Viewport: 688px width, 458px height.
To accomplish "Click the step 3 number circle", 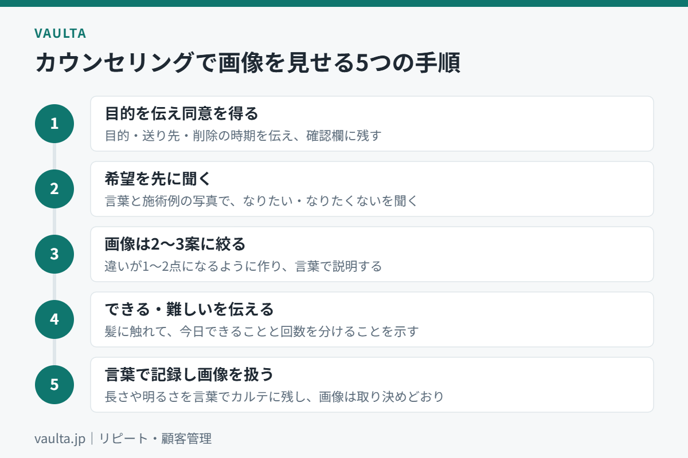I will [x=54, y=254].
